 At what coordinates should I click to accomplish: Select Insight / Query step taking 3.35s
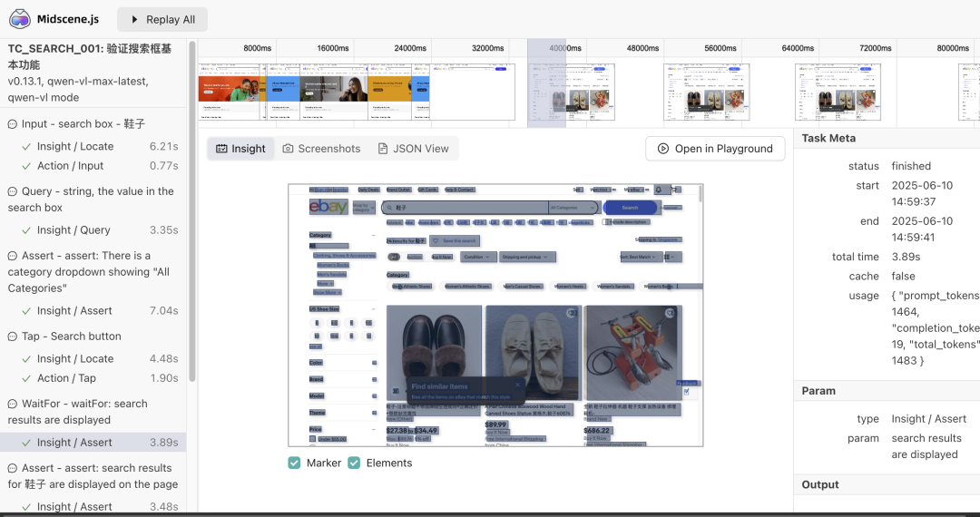[x=93, y=229]
